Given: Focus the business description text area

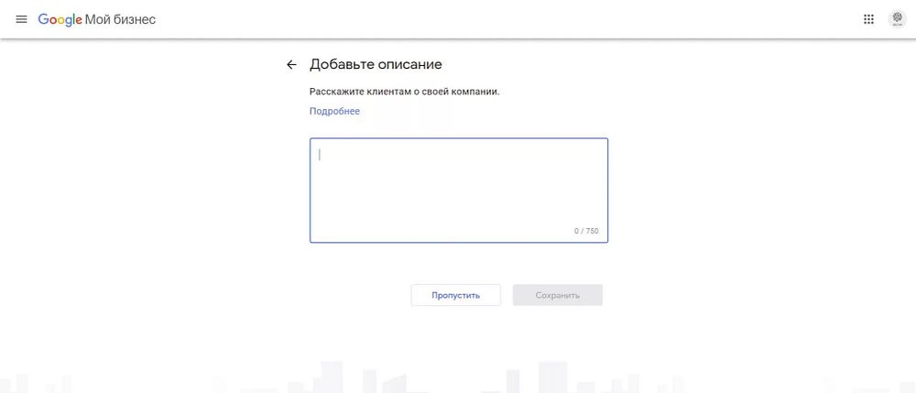Looking at the screenshot, I should coord(459,191).
